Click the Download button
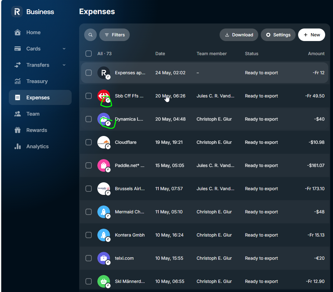The width and height of the screenshot is (333, 292). 239,35
